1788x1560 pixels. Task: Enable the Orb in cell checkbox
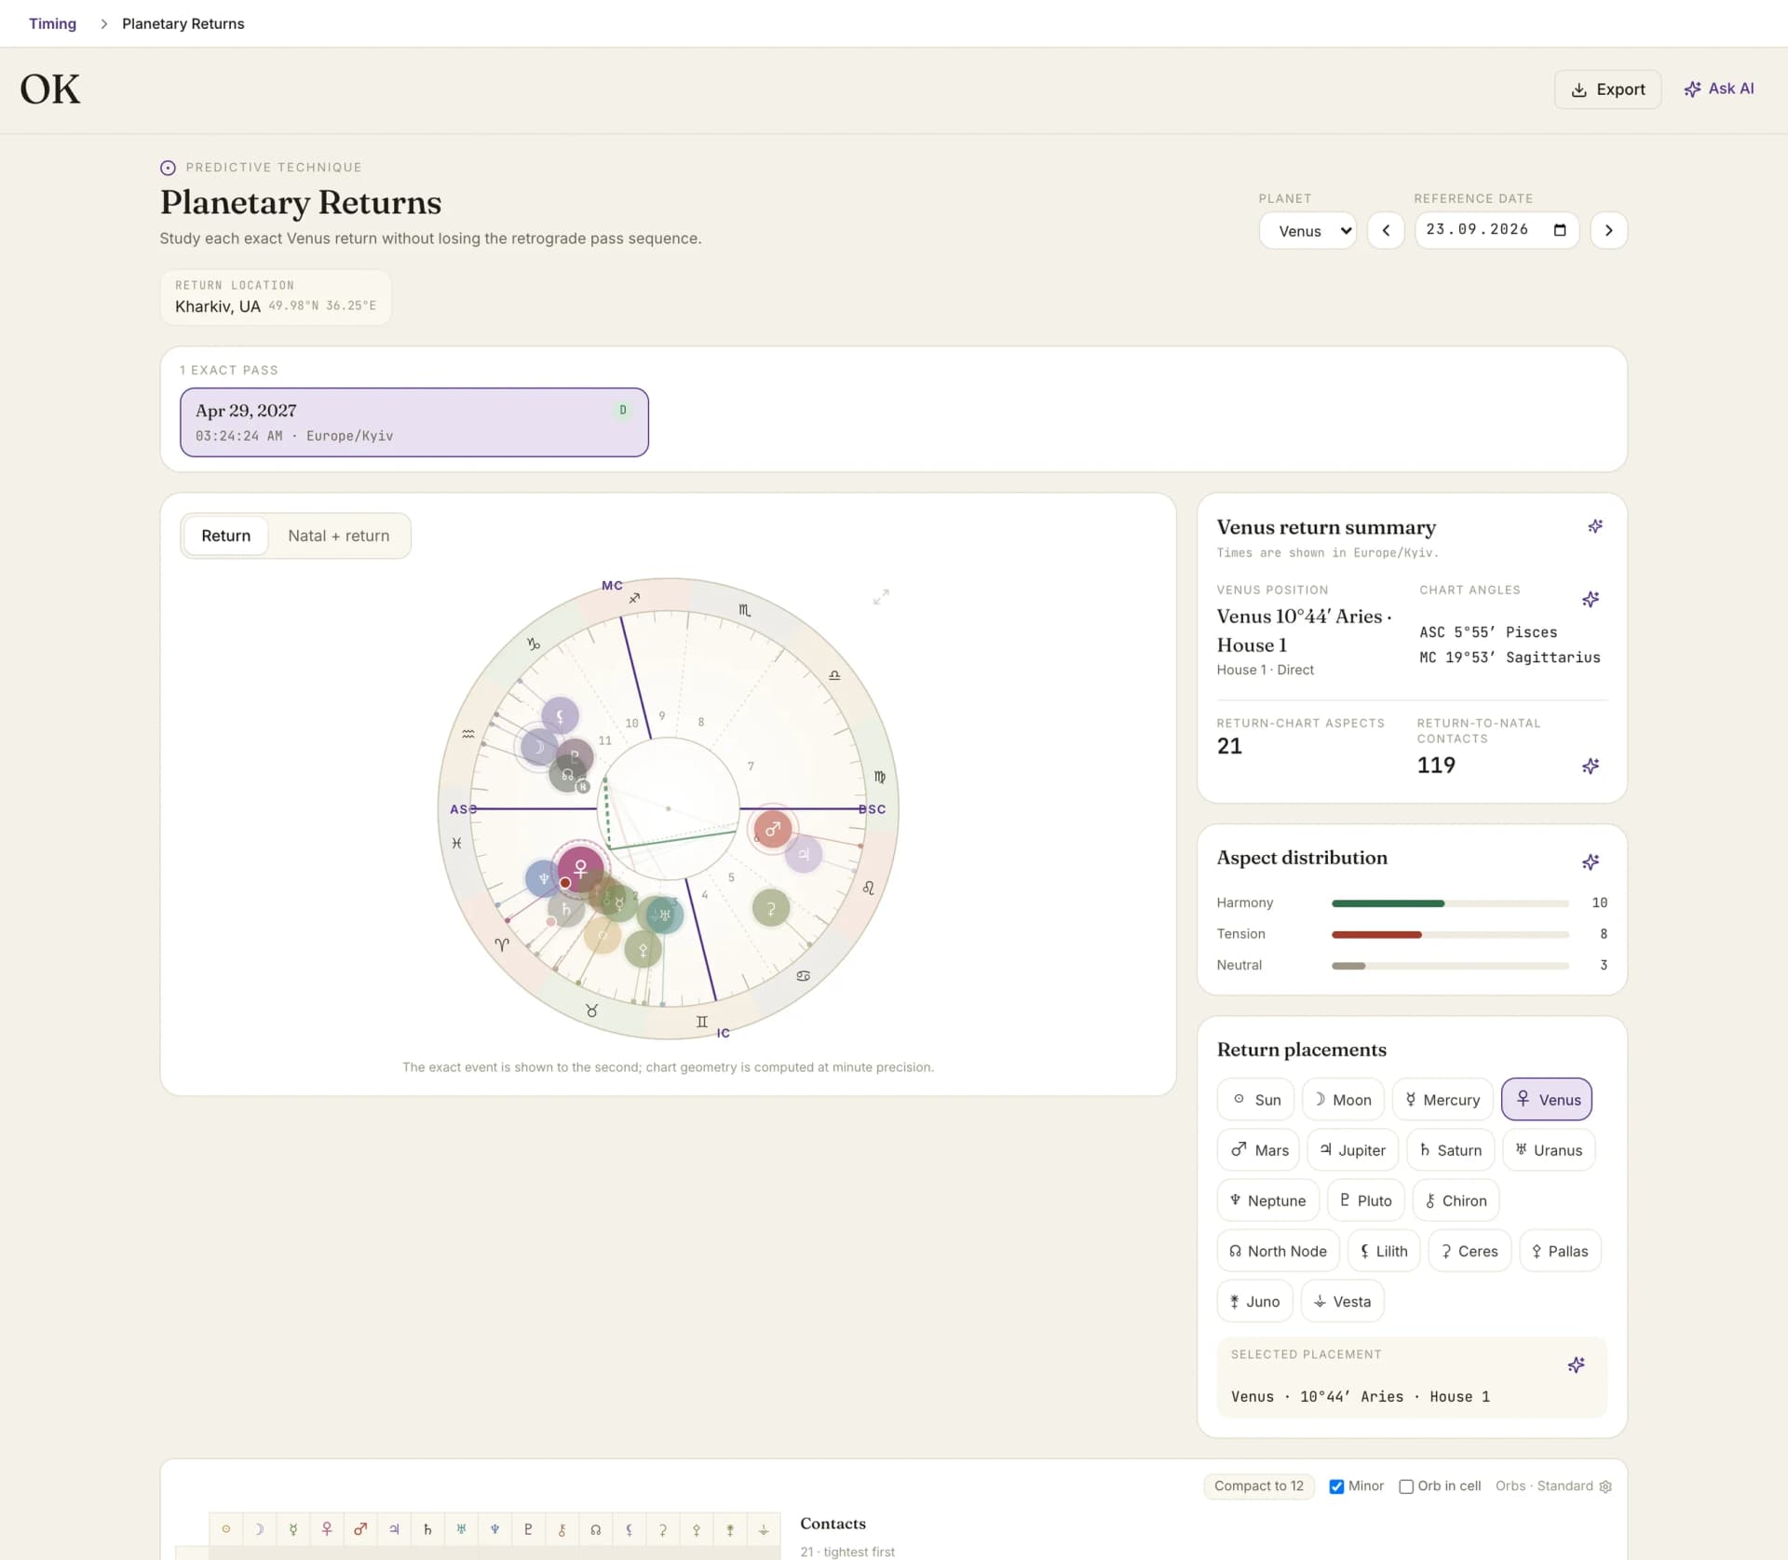[x=1406, y=1486]
